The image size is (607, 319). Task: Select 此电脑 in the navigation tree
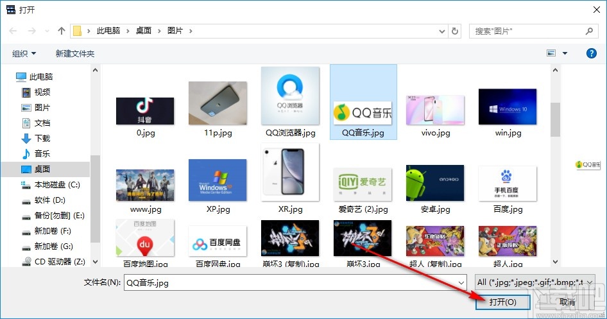click(x=34, y=76)
